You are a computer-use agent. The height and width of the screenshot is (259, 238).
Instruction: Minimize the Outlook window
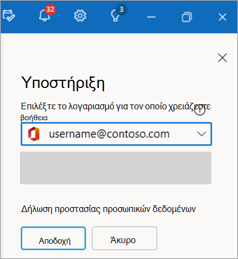pos(151,17)
